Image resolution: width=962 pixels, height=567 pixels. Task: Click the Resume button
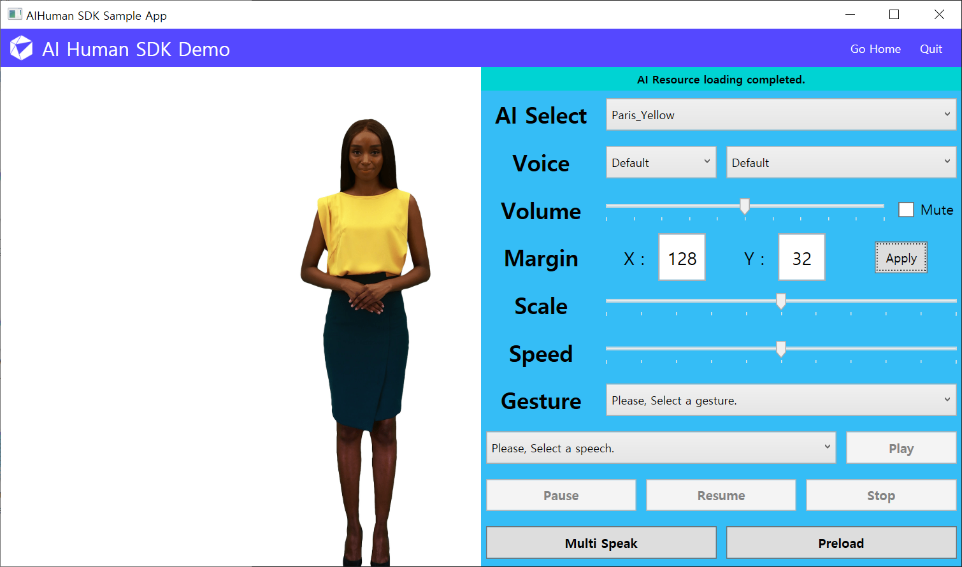coord(721,495)
